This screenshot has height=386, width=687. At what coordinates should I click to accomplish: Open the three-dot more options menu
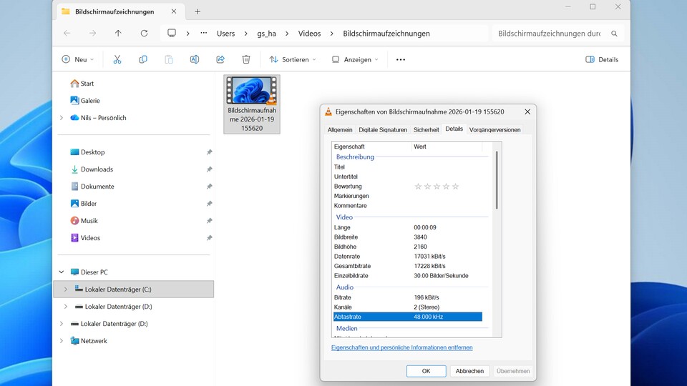tap(401, 59)
